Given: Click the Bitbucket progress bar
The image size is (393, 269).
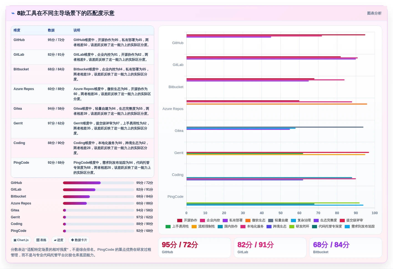Looking at the screenshot, I should click(x=98, y=197).
